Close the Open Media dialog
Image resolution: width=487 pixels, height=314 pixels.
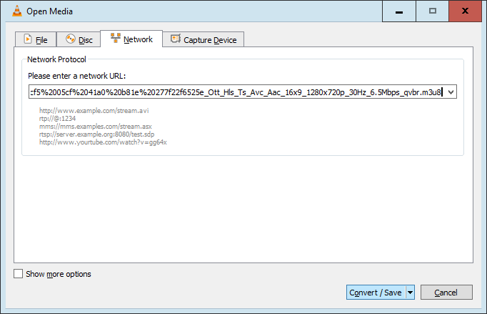click(x=465, y=11)
